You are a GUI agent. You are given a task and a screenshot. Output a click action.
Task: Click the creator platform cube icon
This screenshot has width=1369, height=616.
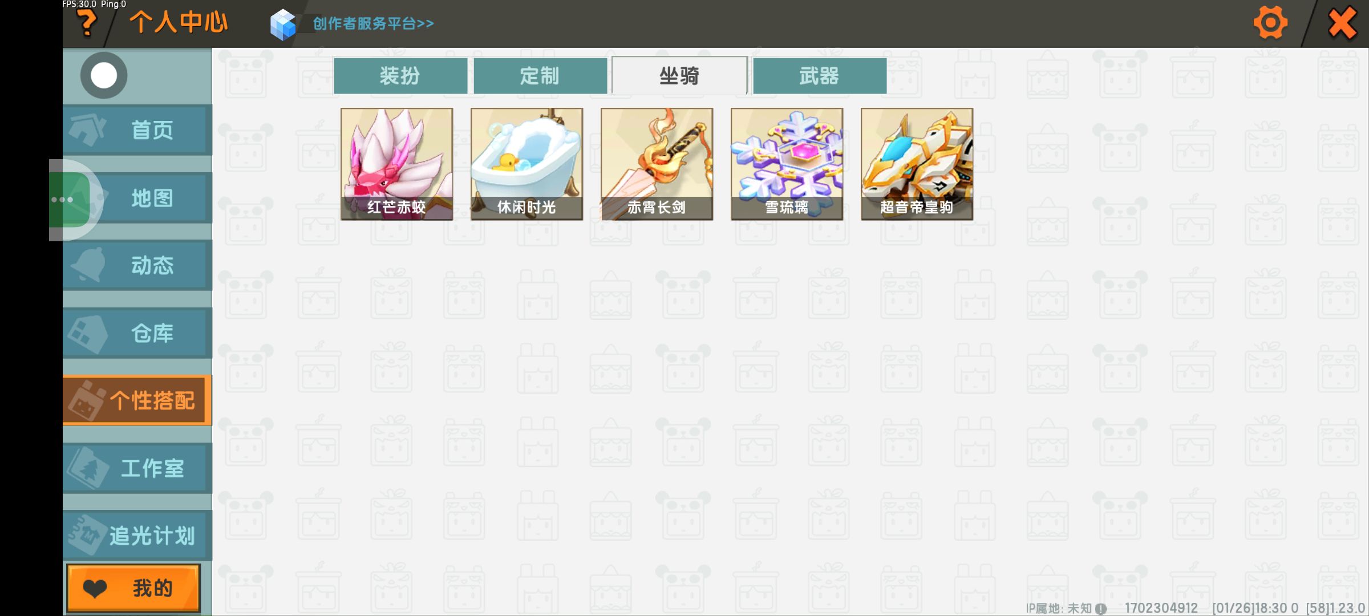click(x=283, y=25)
